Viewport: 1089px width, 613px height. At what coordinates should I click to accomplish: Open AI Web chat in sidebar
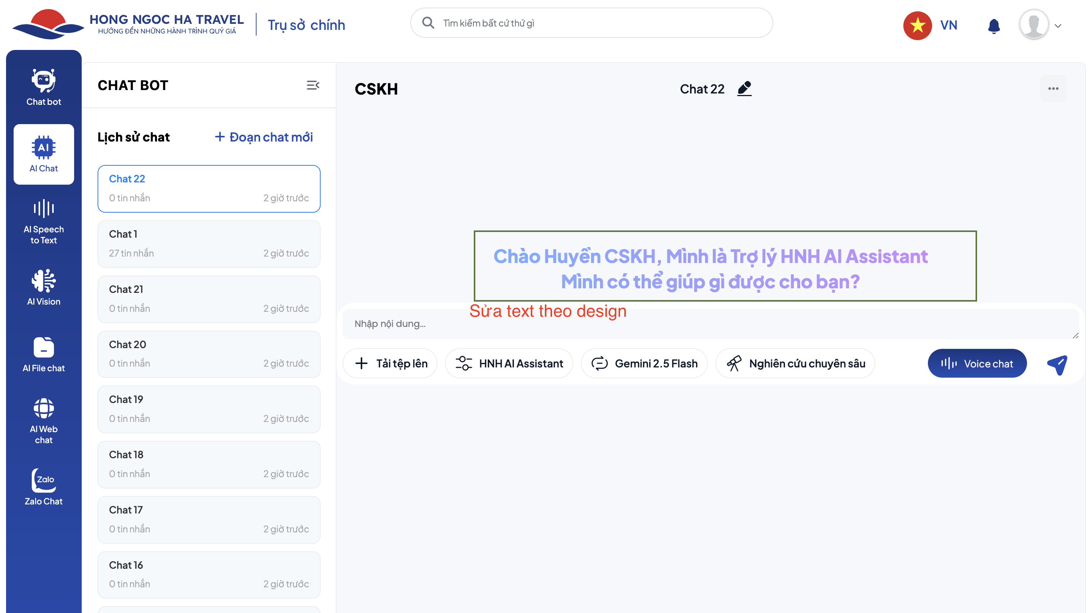43,420
